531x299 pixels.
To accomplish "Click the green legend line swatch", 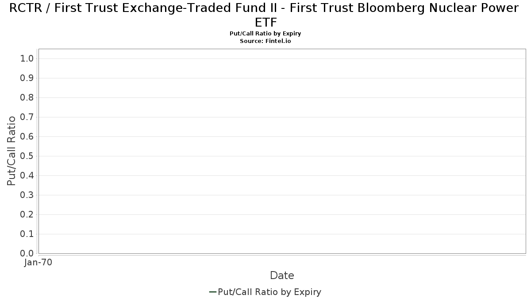I will pos(212,292).
